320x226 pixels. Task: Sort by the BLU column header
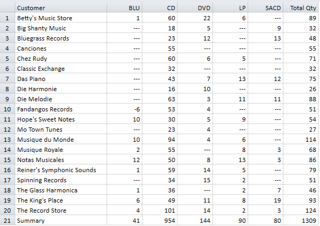pyautogui.click(x=124, y=8)
